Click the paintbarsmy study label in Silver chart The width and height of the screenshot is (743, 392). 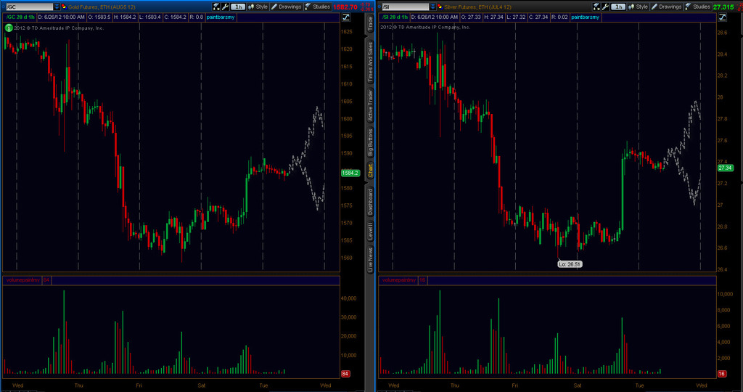586,17
